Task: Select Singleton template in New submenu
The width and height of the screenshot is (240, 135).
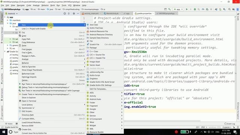Action: pos(105,78)
